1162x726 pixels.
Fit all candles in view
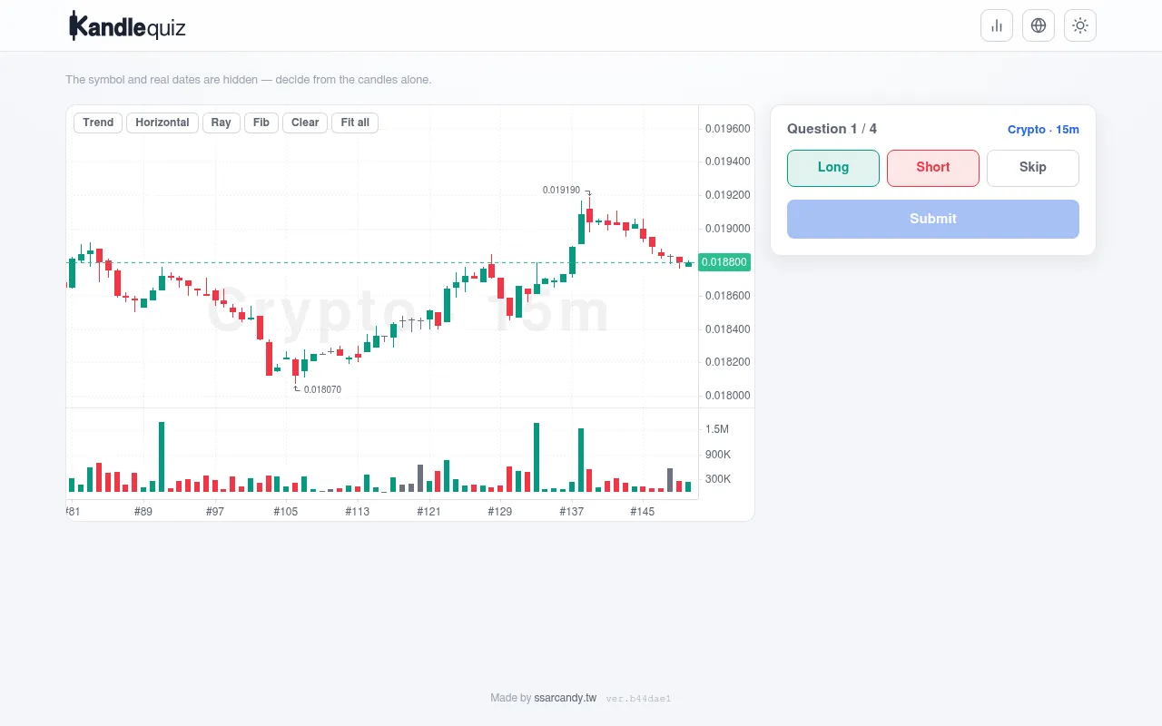(355, 123)
